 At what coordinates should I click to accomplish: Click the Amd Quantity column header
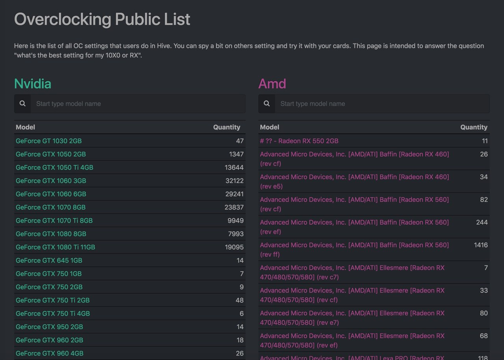(474, 127)
